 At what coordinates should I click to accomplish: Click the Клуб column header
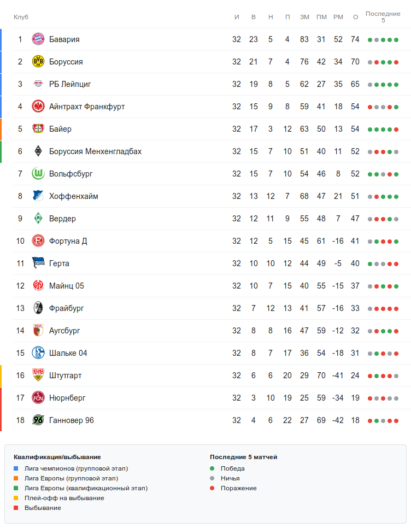click(x=21, y=17)
